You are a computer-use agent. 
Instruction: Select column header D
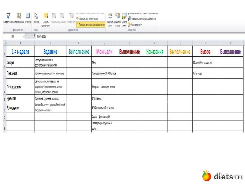pyautogui.click(x=104, y=43)
